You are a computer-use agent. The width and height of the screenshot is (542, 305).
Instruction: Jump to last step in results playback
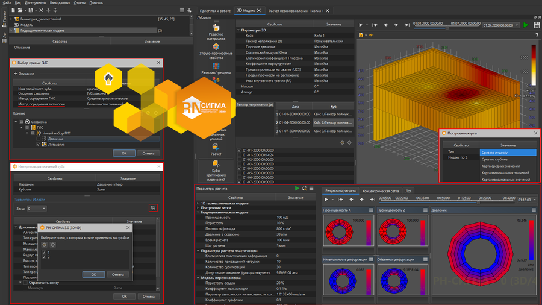click(x=372, y=200)
